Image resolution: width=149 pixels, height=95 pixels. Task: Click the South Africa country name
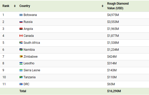point(32,43)
